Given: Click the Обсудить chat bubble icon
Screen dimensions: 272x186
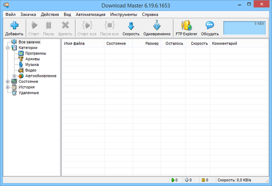Looking at the screenshot, I should 210,25.
